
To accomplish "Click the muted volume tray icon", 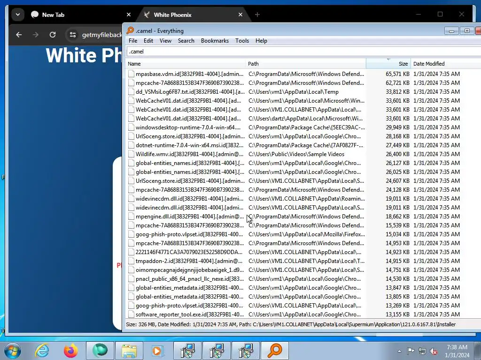I will [434, 351].
